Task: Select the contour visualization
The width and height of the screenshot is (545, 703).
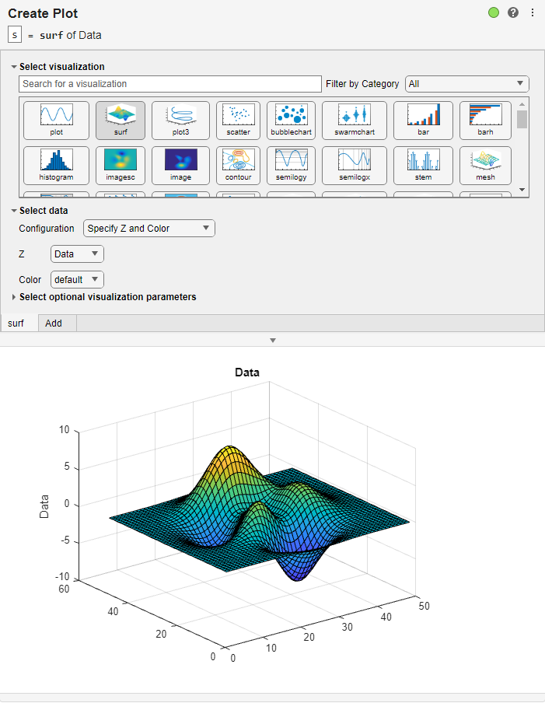Action: click(x=238, y=166)
